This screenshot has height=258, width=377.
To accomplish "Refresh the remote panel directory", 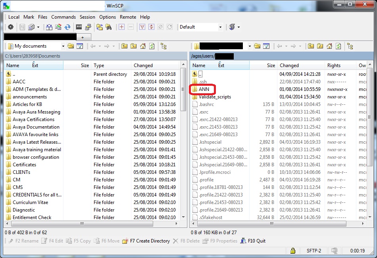I will [x=339, y=46].
